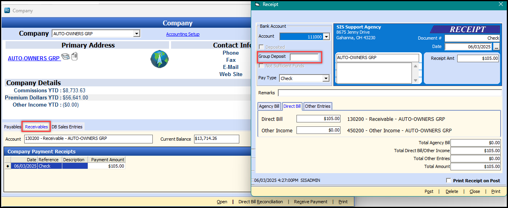The image size is (508, 208).
Task: Click the receipt Date field
Action: pyautogui.click(x=468, y=47)
